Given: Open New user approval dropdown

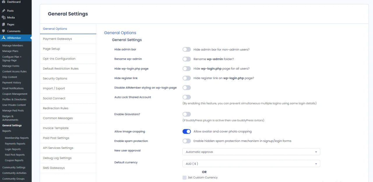Looking at the screenshot, I should click(x=251, y=152).
